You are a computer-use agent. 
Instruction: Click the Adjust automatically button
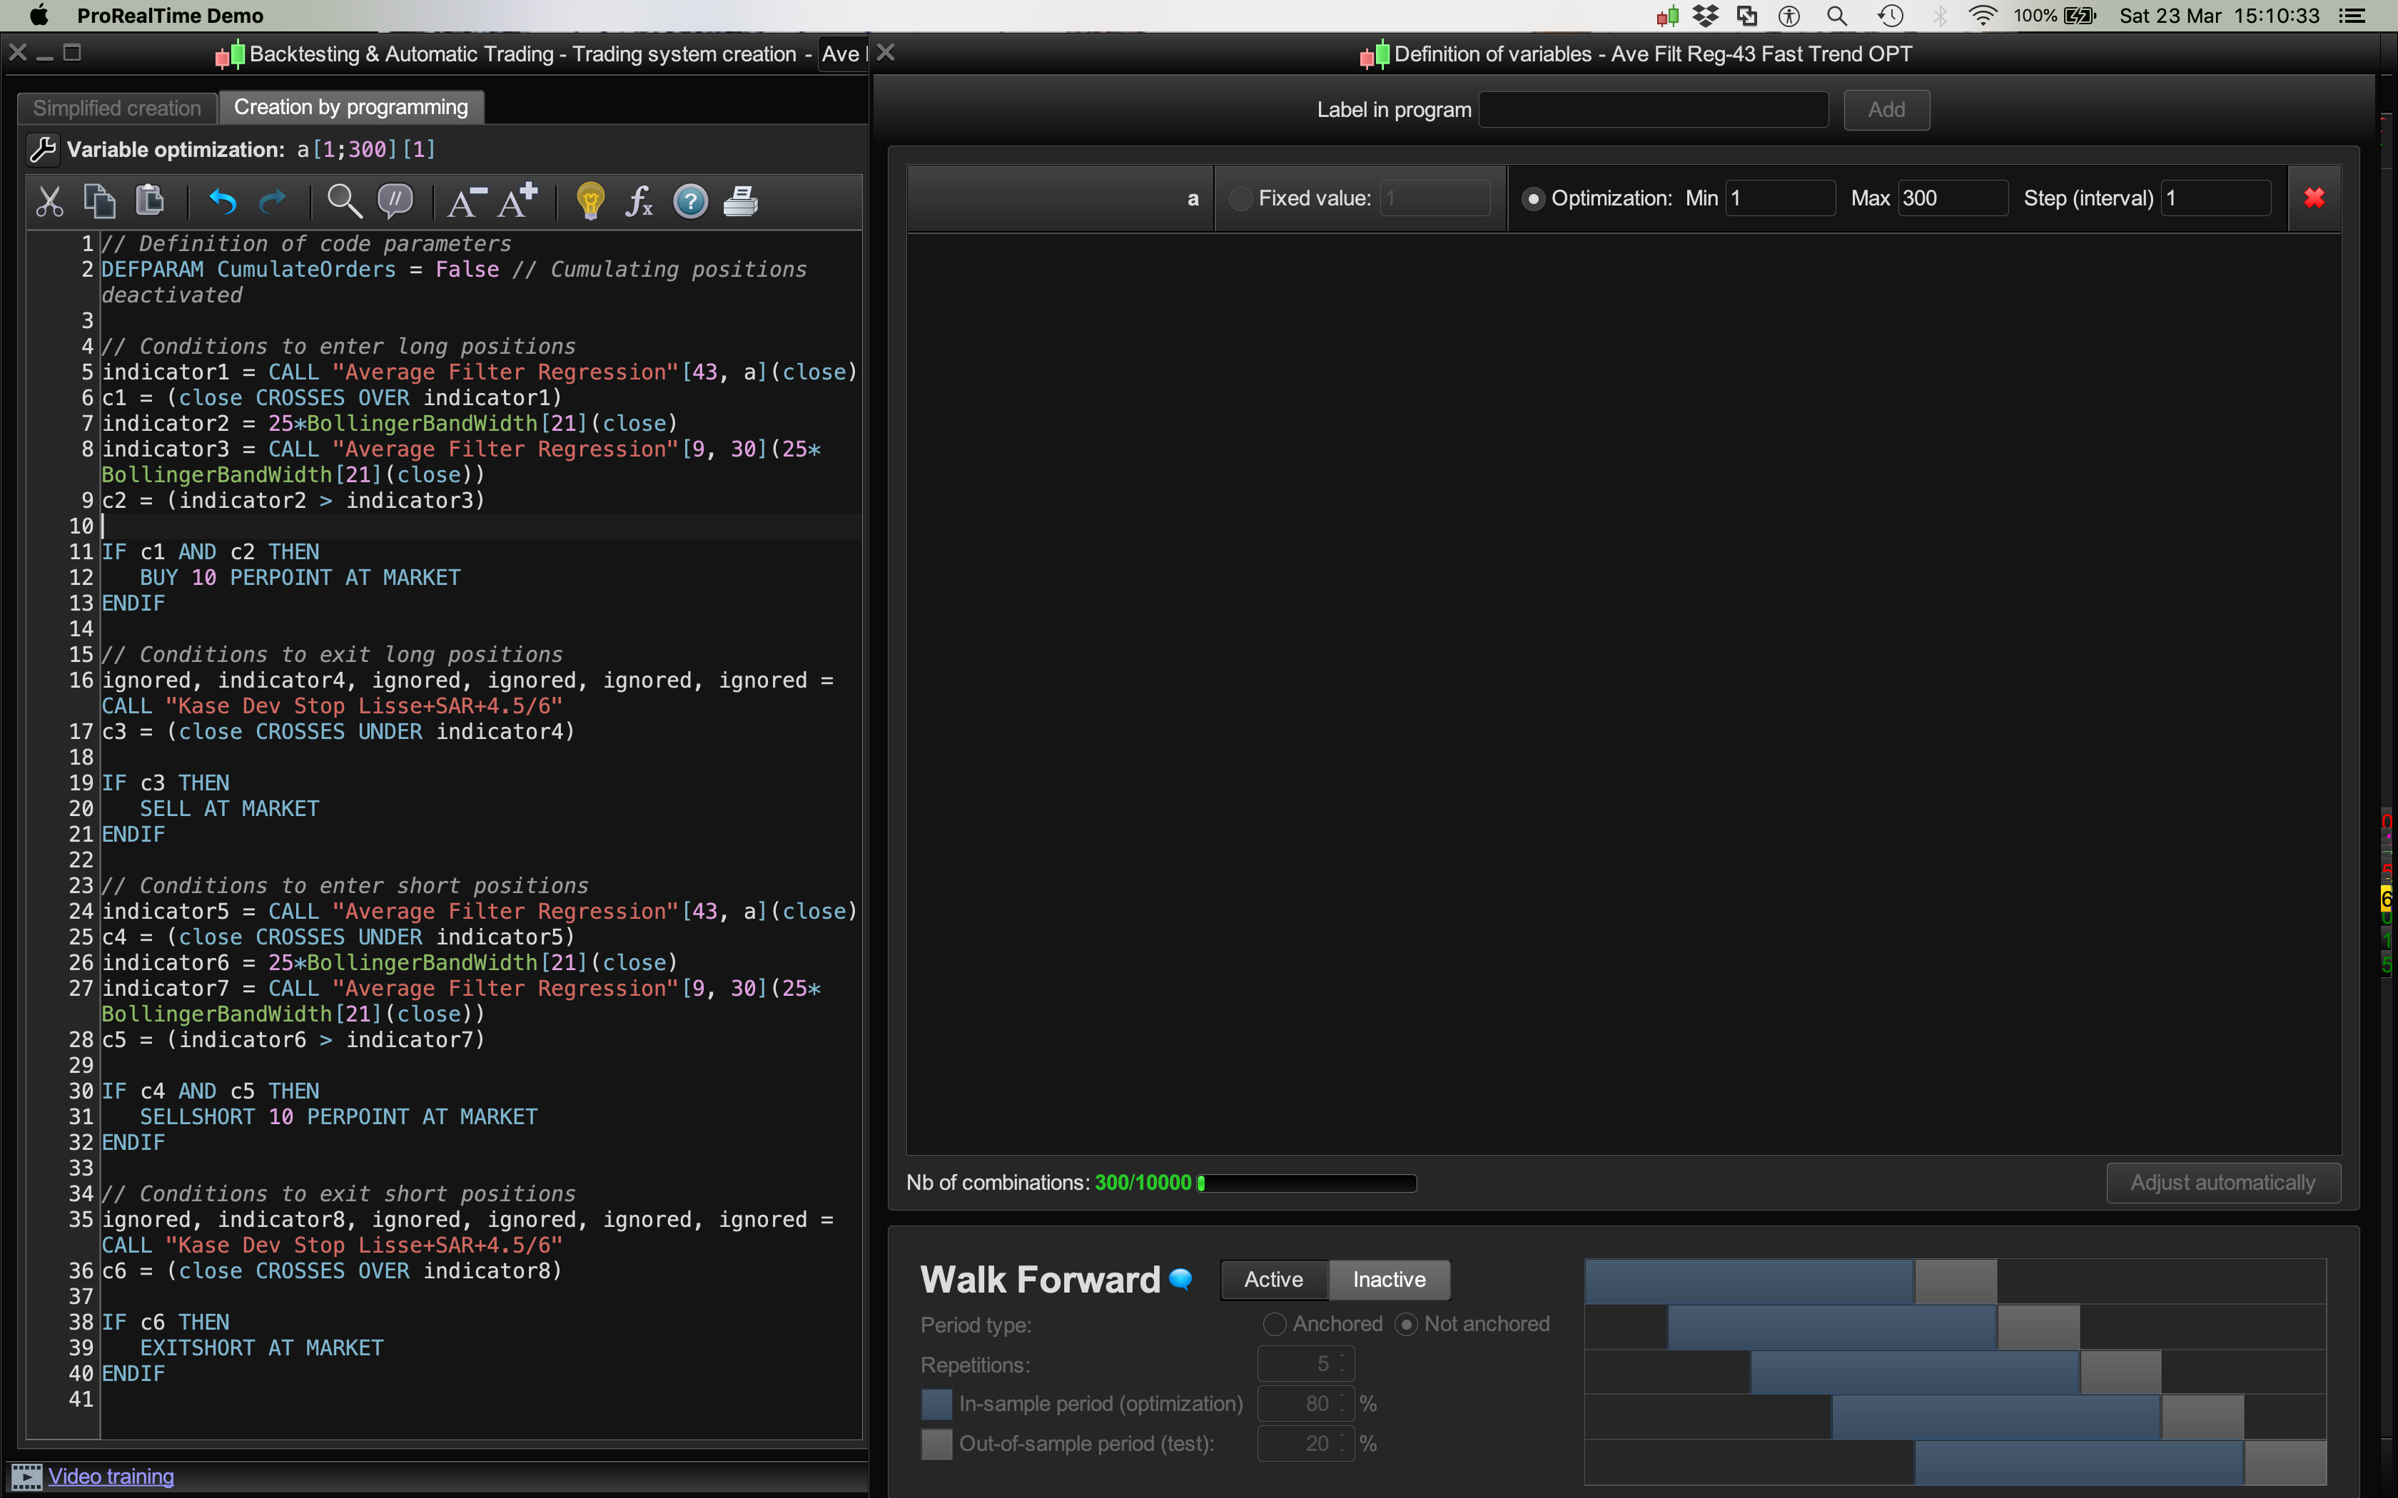(2222, 1182)
